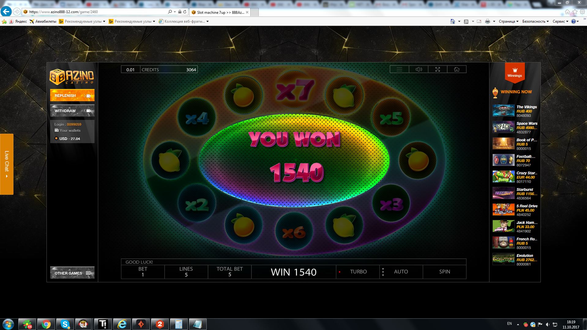The width and height of the screenshot is (587, 330).
Task: Open the game menu hamburger icon
Action: [399, 69]
